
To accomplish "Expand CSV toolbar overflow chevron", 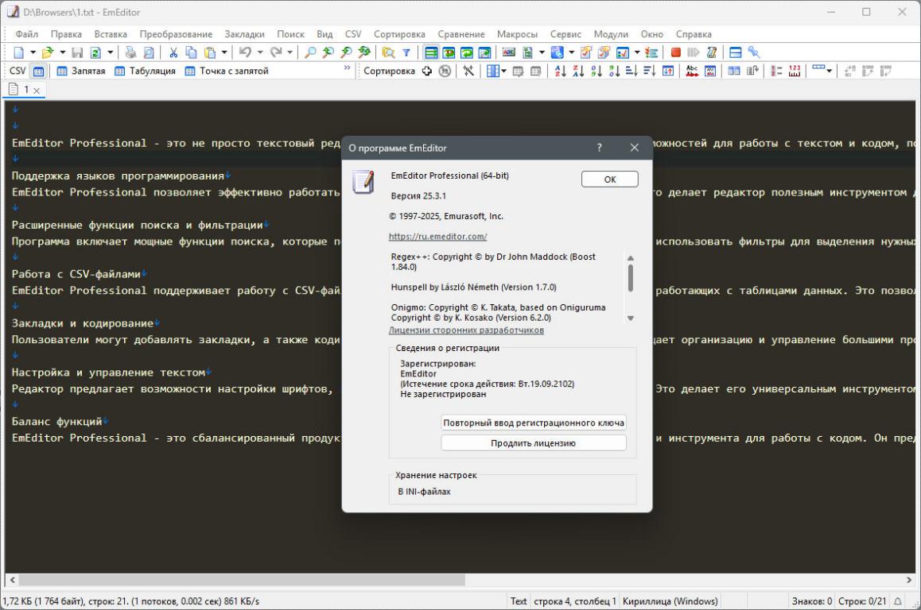I will tap(347, 70).
